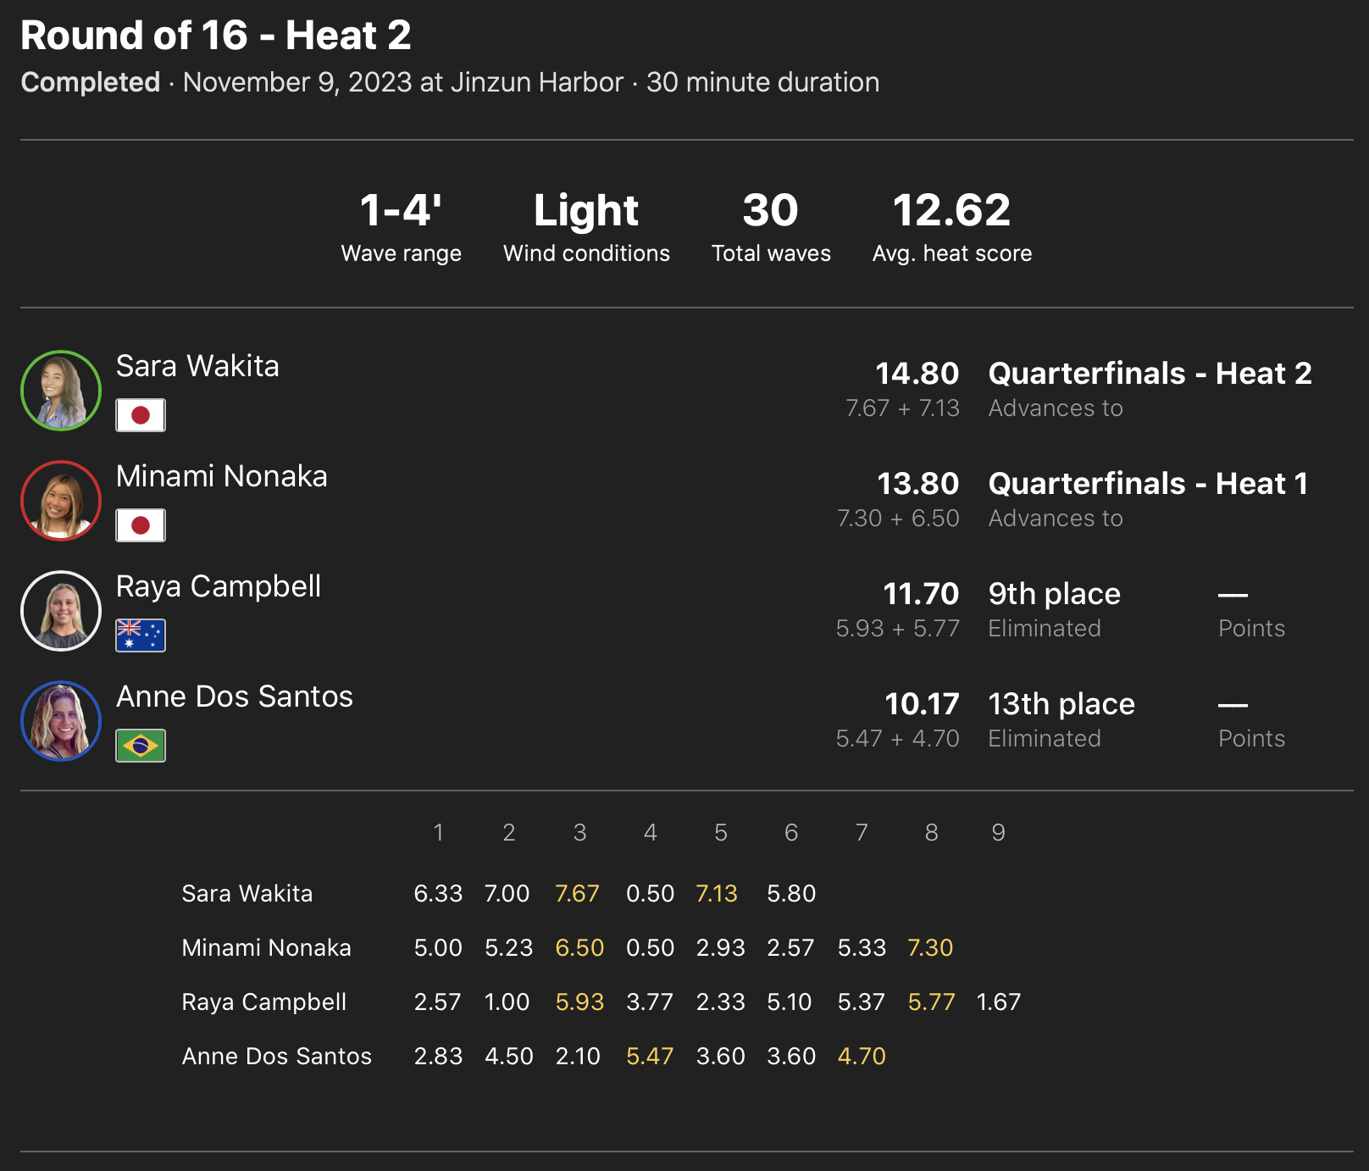
Task: Click Anne Dos Santos's 5.47 wave score
Action: 650,1056
